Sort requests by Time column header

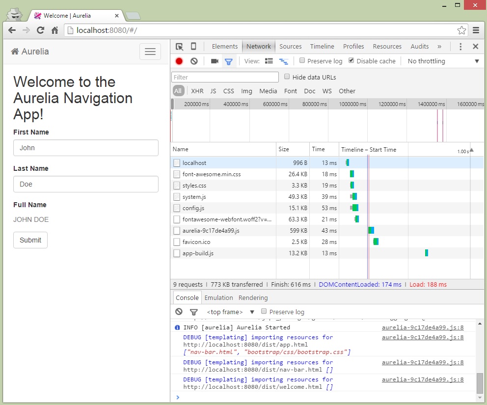324,149
